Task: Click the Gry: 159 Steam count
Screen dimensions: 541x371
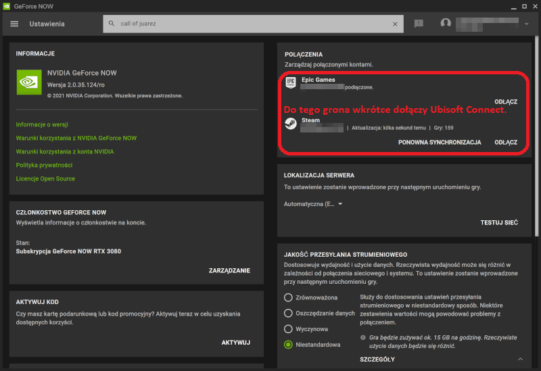Action: click(444, 128)
